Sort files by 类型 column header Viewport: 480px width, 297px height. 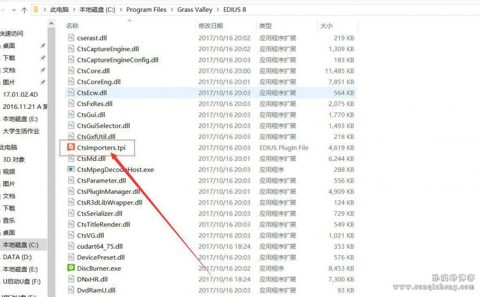(266, 26)
